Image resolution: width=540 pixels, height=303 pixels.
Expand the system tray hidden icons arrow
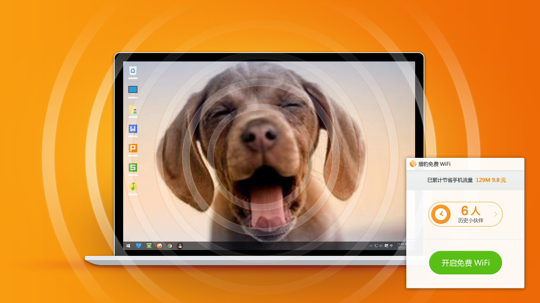[371, 246]
